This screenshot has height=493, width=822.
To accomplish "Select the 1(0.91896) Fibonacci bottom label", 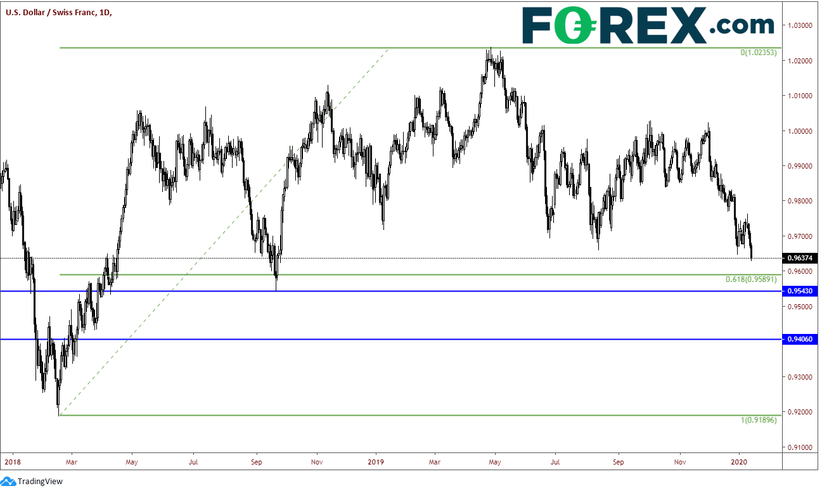I will 758,421.
